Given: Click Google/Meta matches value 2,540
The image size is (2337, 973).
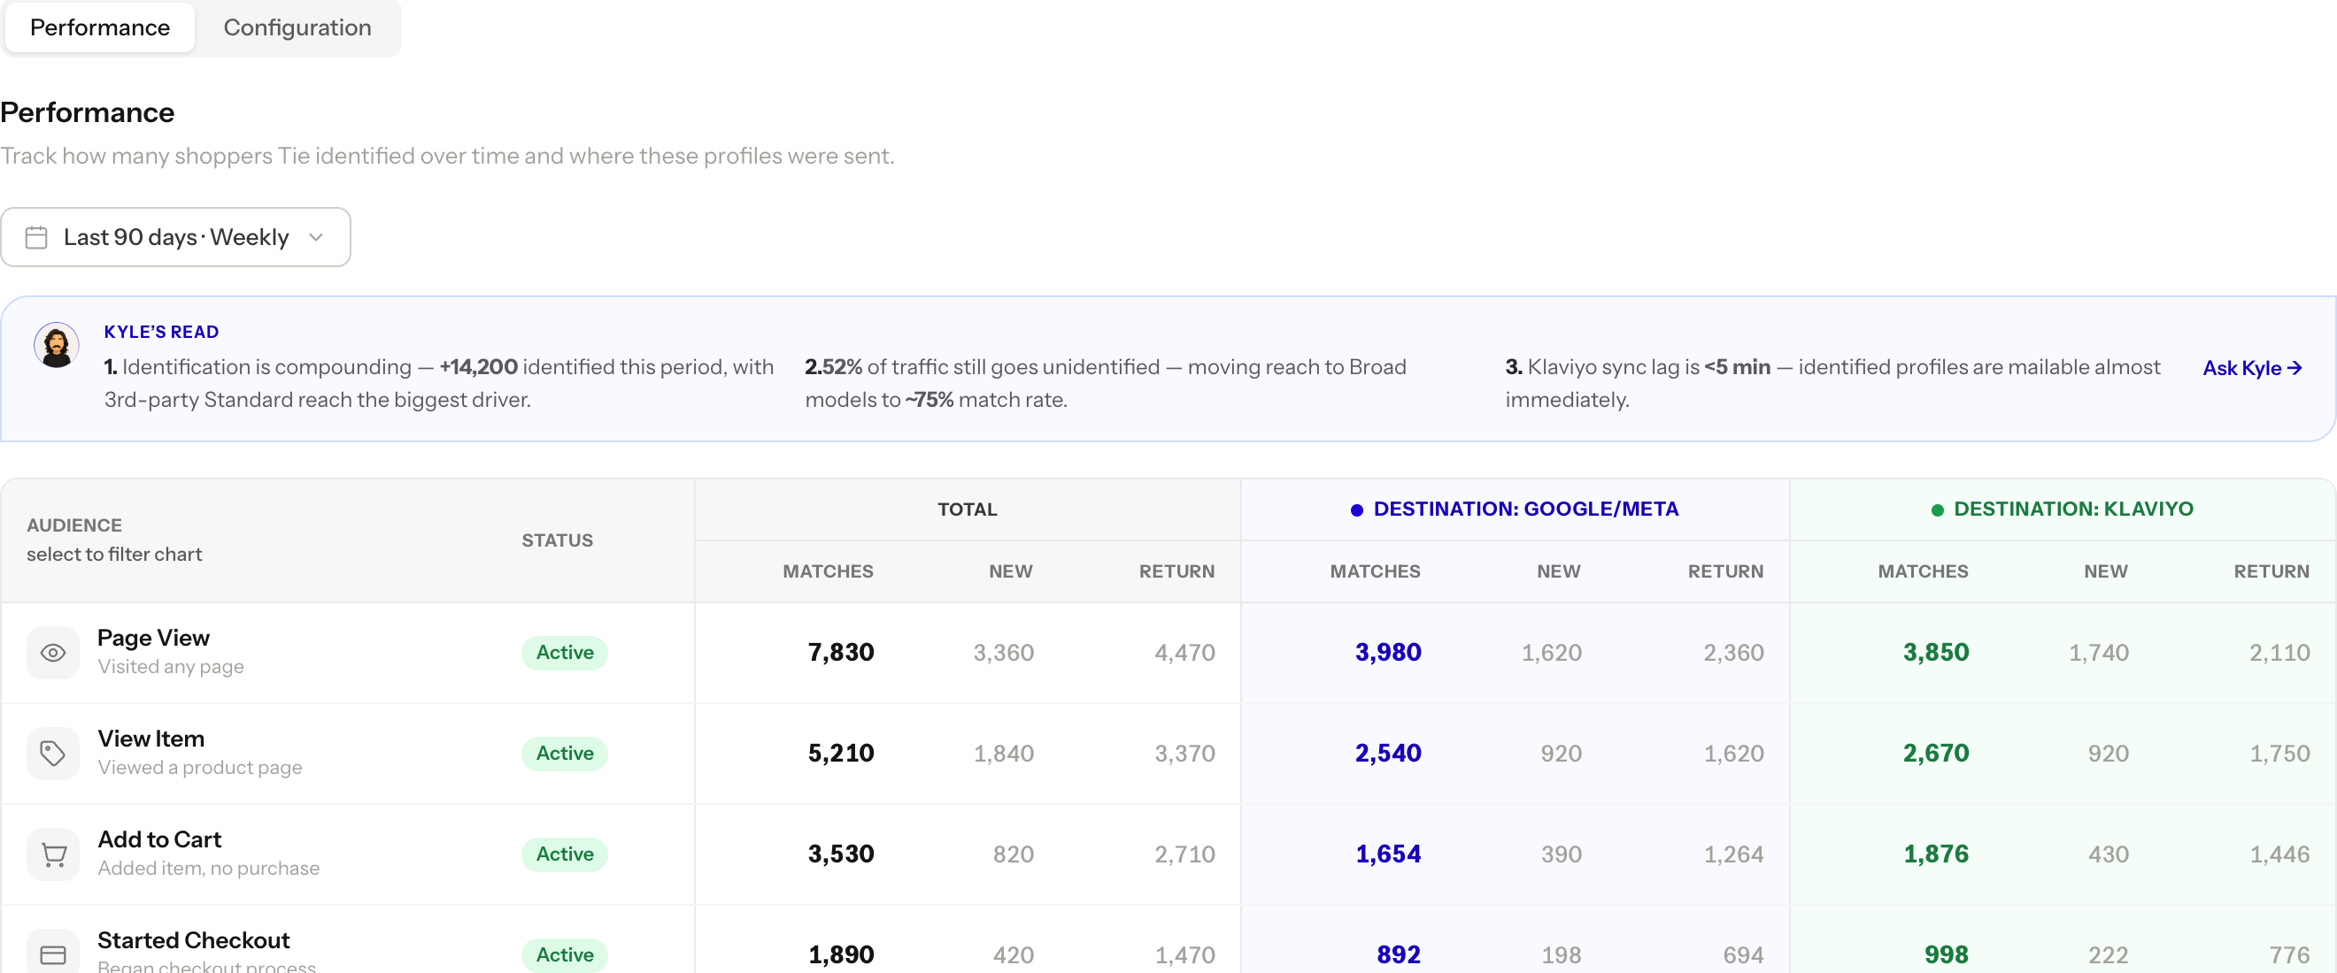Looking at the screenshot, I should pos(1387,753).
